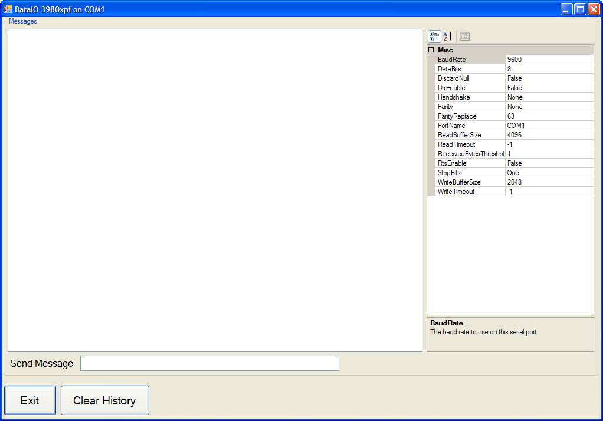
Task: Select the ReadBufferSize value 4096
Action: pyautogui.click(x=549, y=135)
